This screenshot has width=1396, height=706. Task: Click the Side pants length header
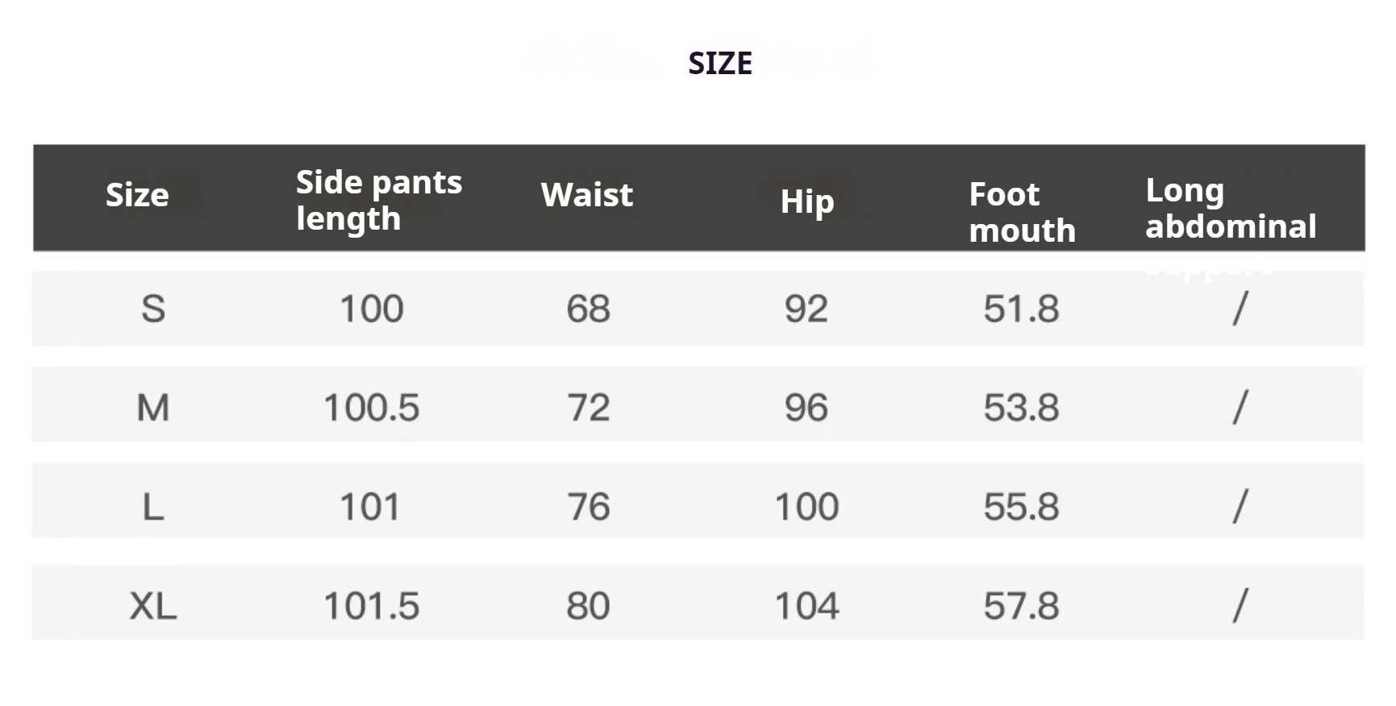tap(379, 200)
